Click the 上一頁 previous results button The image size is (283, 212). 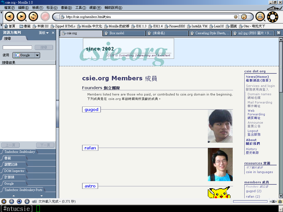11,145
